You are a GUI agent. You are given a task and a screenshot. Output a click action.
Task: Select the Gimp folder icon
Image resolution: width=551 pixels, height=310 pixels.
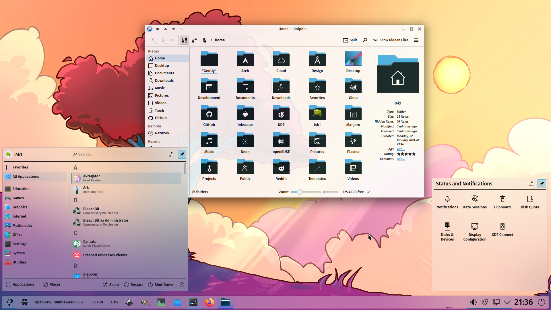click(353, 86)
